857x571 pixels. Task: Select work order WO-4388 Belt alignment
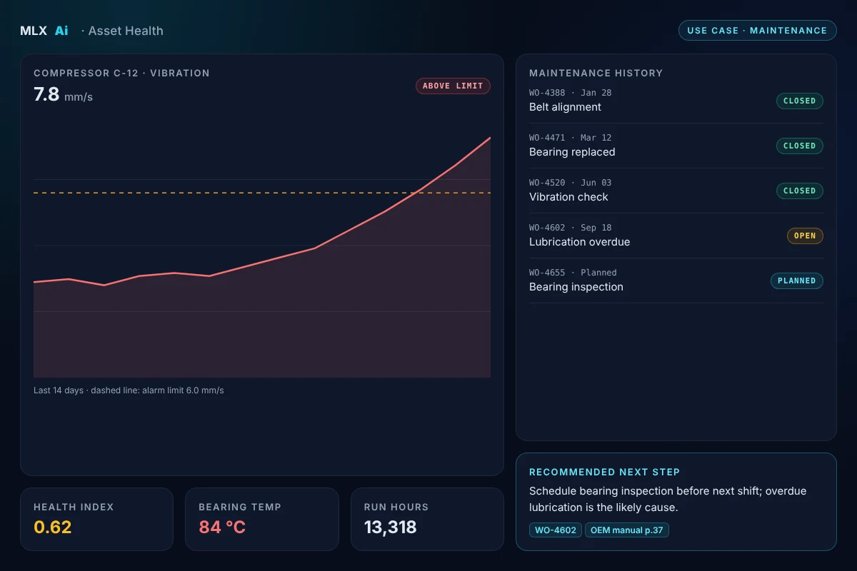click(676, 101)
